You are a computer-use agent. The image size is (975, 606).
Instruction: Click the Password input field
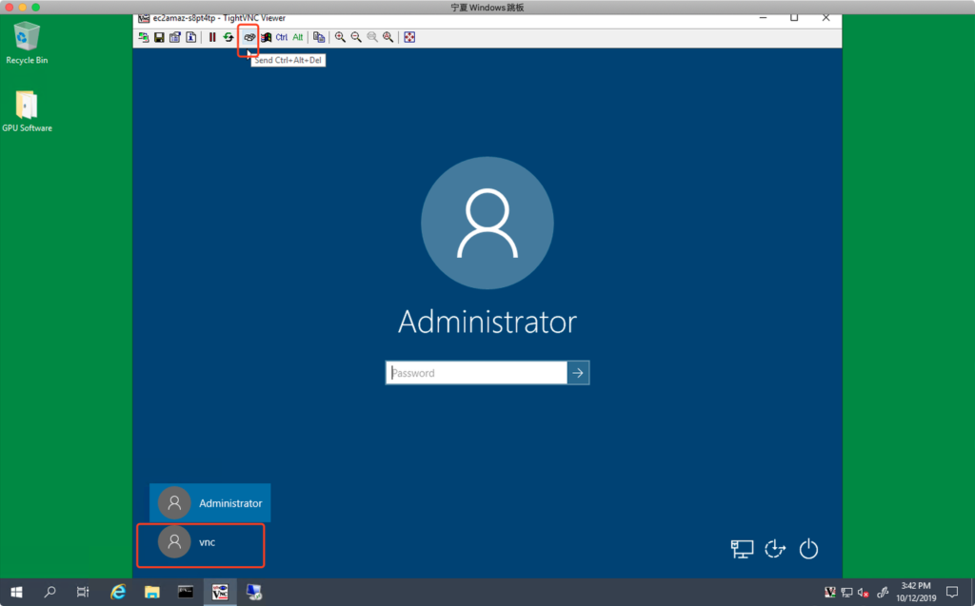pyautogui.click(x=476, y=373)
